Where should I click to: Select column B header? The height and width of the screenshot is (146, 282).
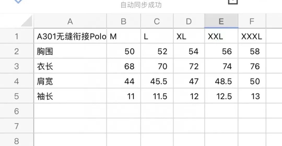point(124,21)
